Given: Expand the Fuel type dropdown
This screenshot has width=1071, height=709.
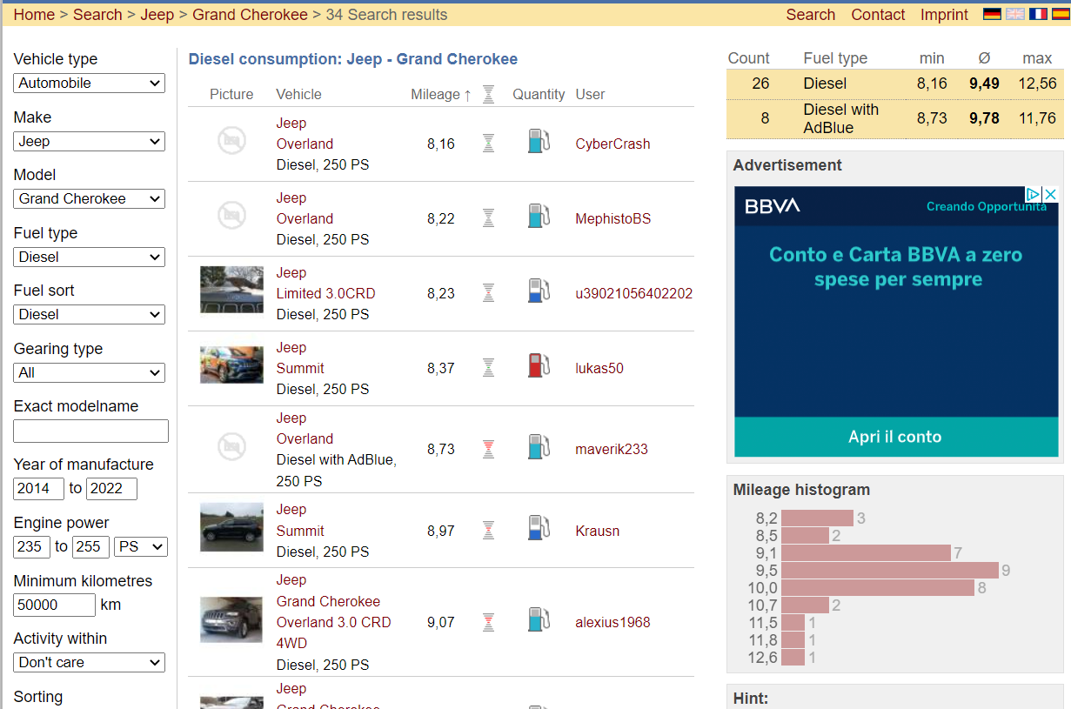Looking at the screenshot, I should click(x=90, y=257).
